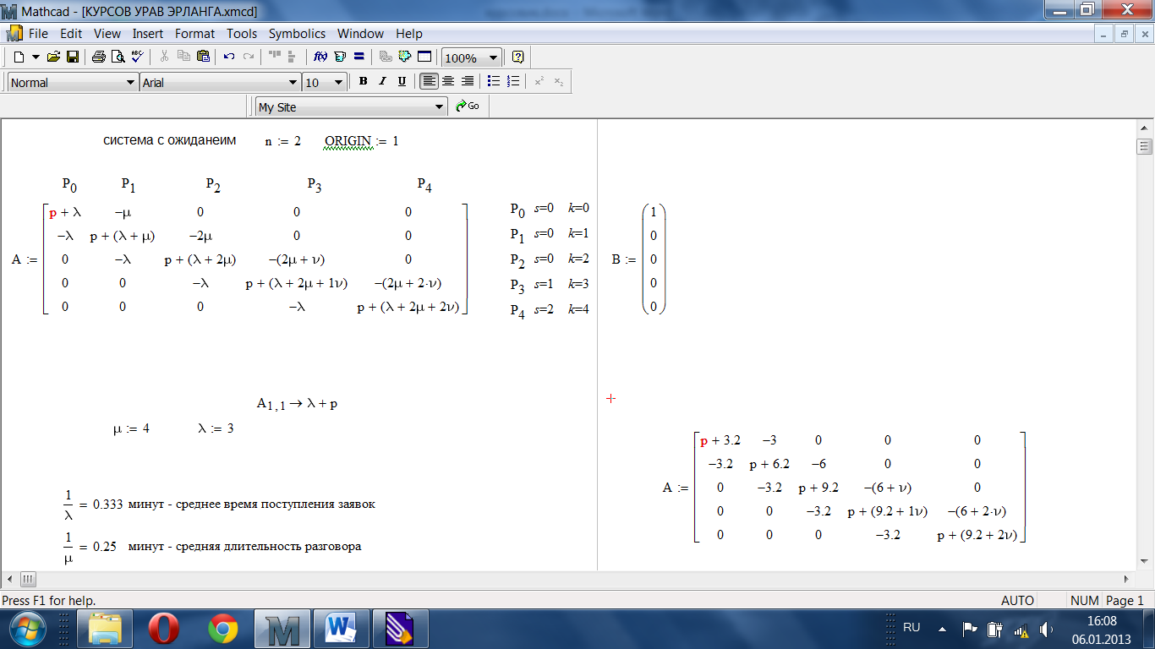Align regions across using toolbar icon
This screenshot has width=1155, height=649.
[x=274, y=57]
